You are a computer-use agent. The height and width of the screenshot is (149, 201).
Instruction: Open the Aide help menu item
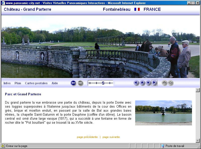tap(55, 83)
